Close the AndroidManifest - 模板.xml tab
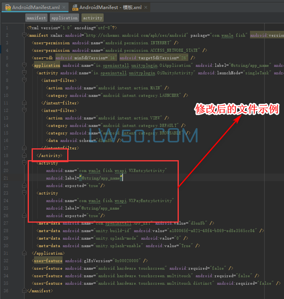The height and width of the screenshot is (299, 284). (146, 7)
